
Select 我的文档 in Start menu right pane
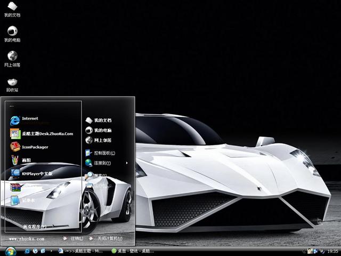pyautogui.click(x=102, y=121)
